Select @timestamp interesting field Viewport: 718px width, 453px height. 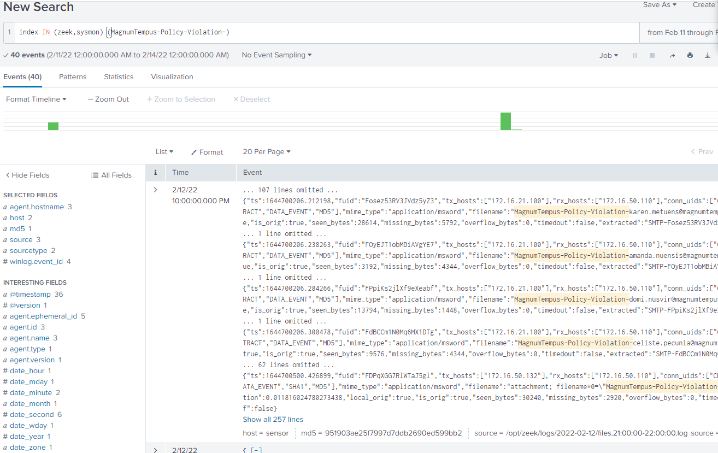point(30,295)
